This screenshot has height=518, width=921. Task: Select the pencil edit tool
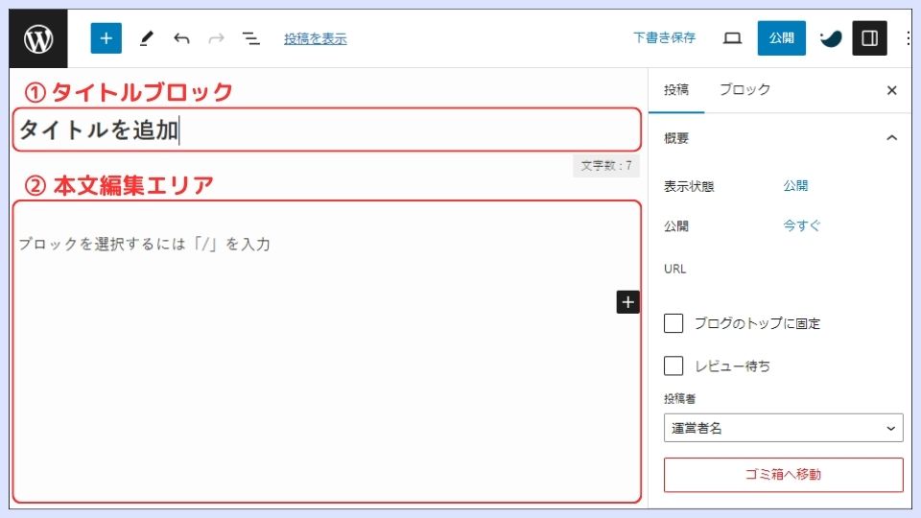[146, 38]
